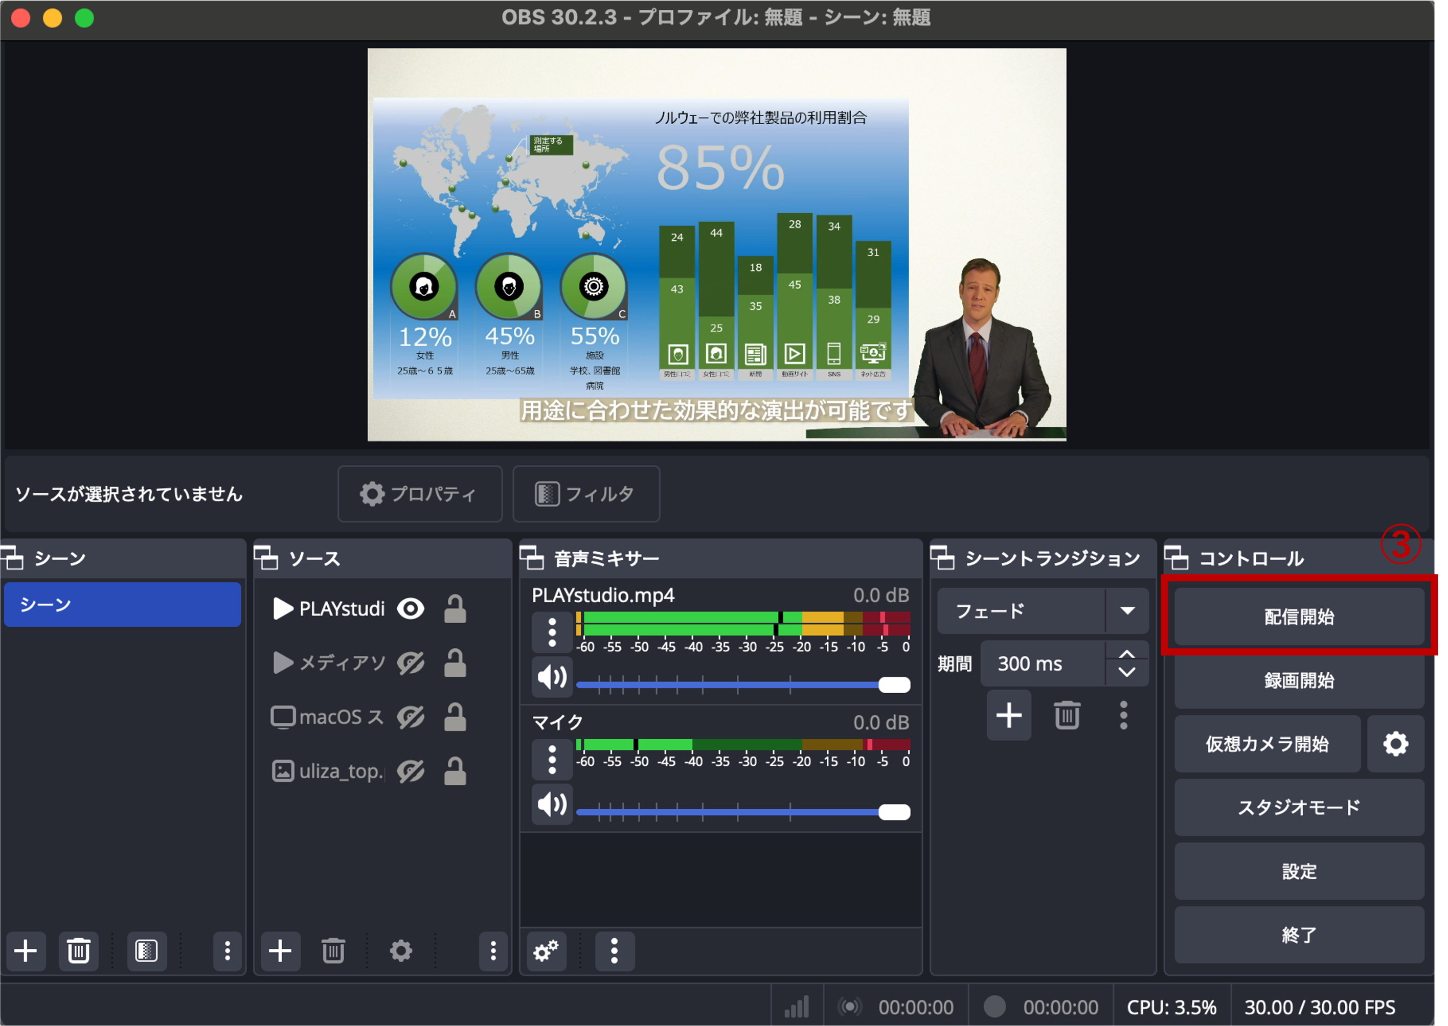Screen dimensions: 1448x1026
Task: Lock the macOS ス source
Action: point(455,717)
